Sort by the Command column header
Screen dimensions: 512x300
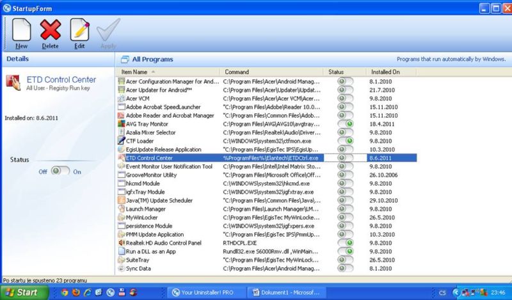(271, 72)
